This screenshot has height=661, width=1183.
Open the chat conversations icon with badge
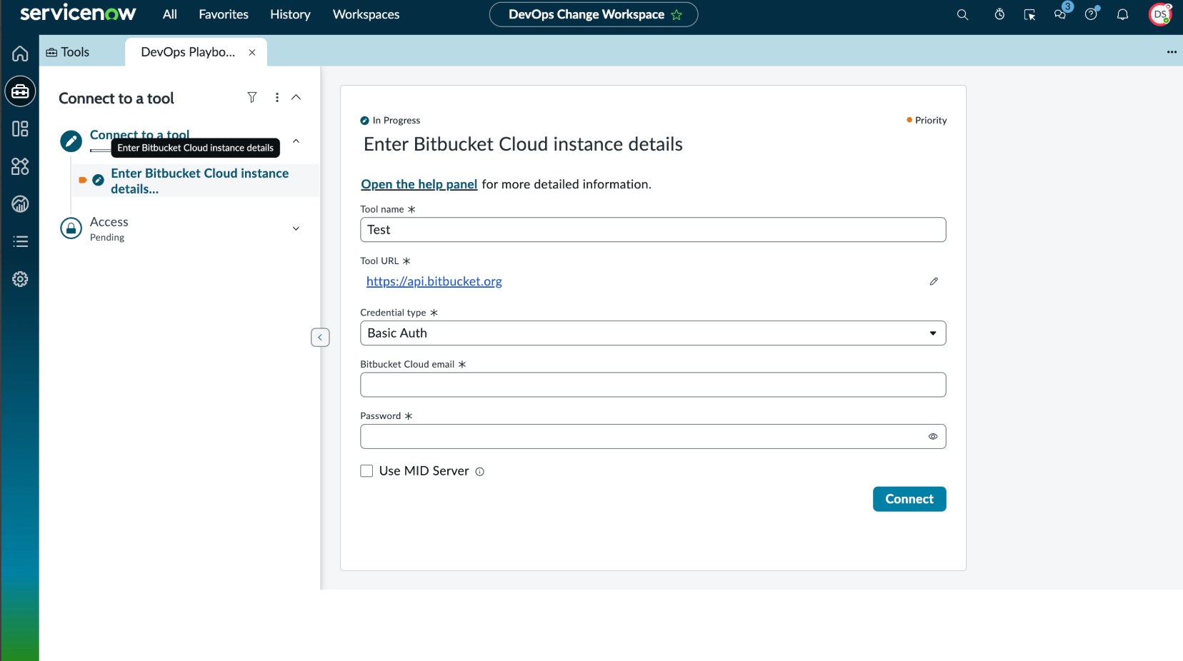1061,14
